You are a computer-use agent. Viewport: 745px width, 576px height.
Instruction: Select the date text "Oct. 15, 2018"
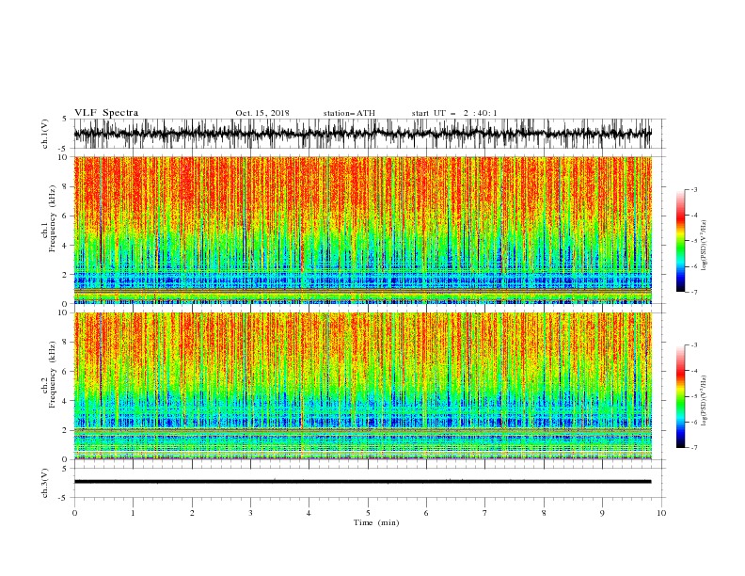tap(262, 113)
